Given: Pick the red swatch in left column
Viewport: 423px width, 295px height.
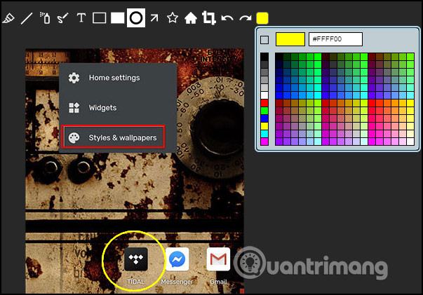Looking at the screenshot, I should point(264,103).
